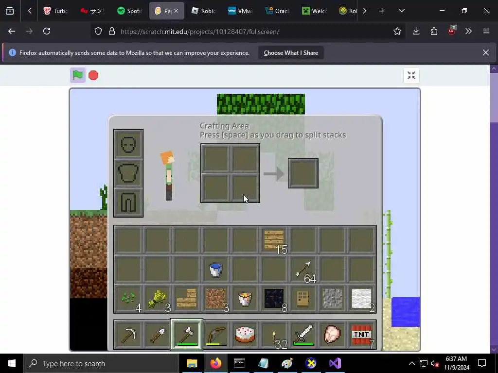Click the bottom-left crafting grid slot
The image size is (498, 373).
[x=215, y=188]
